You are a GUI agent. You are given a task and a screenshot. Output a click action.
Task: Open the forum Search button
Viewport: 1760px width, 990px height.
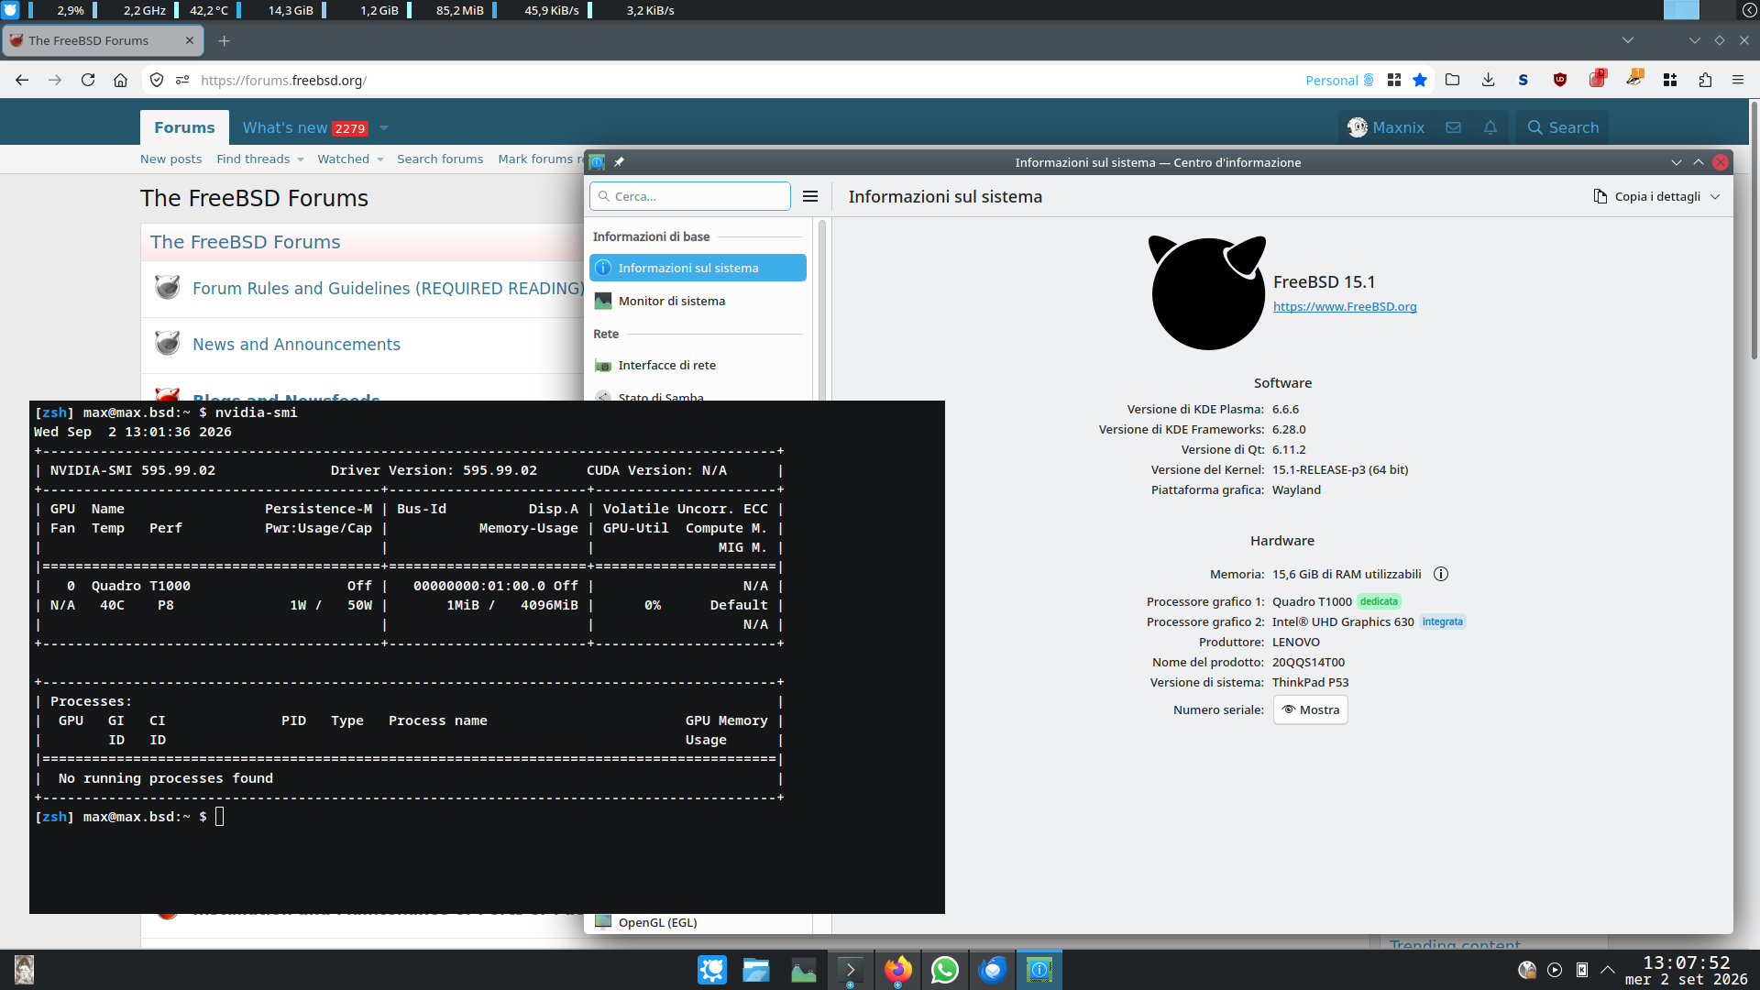click(1563, 127)
